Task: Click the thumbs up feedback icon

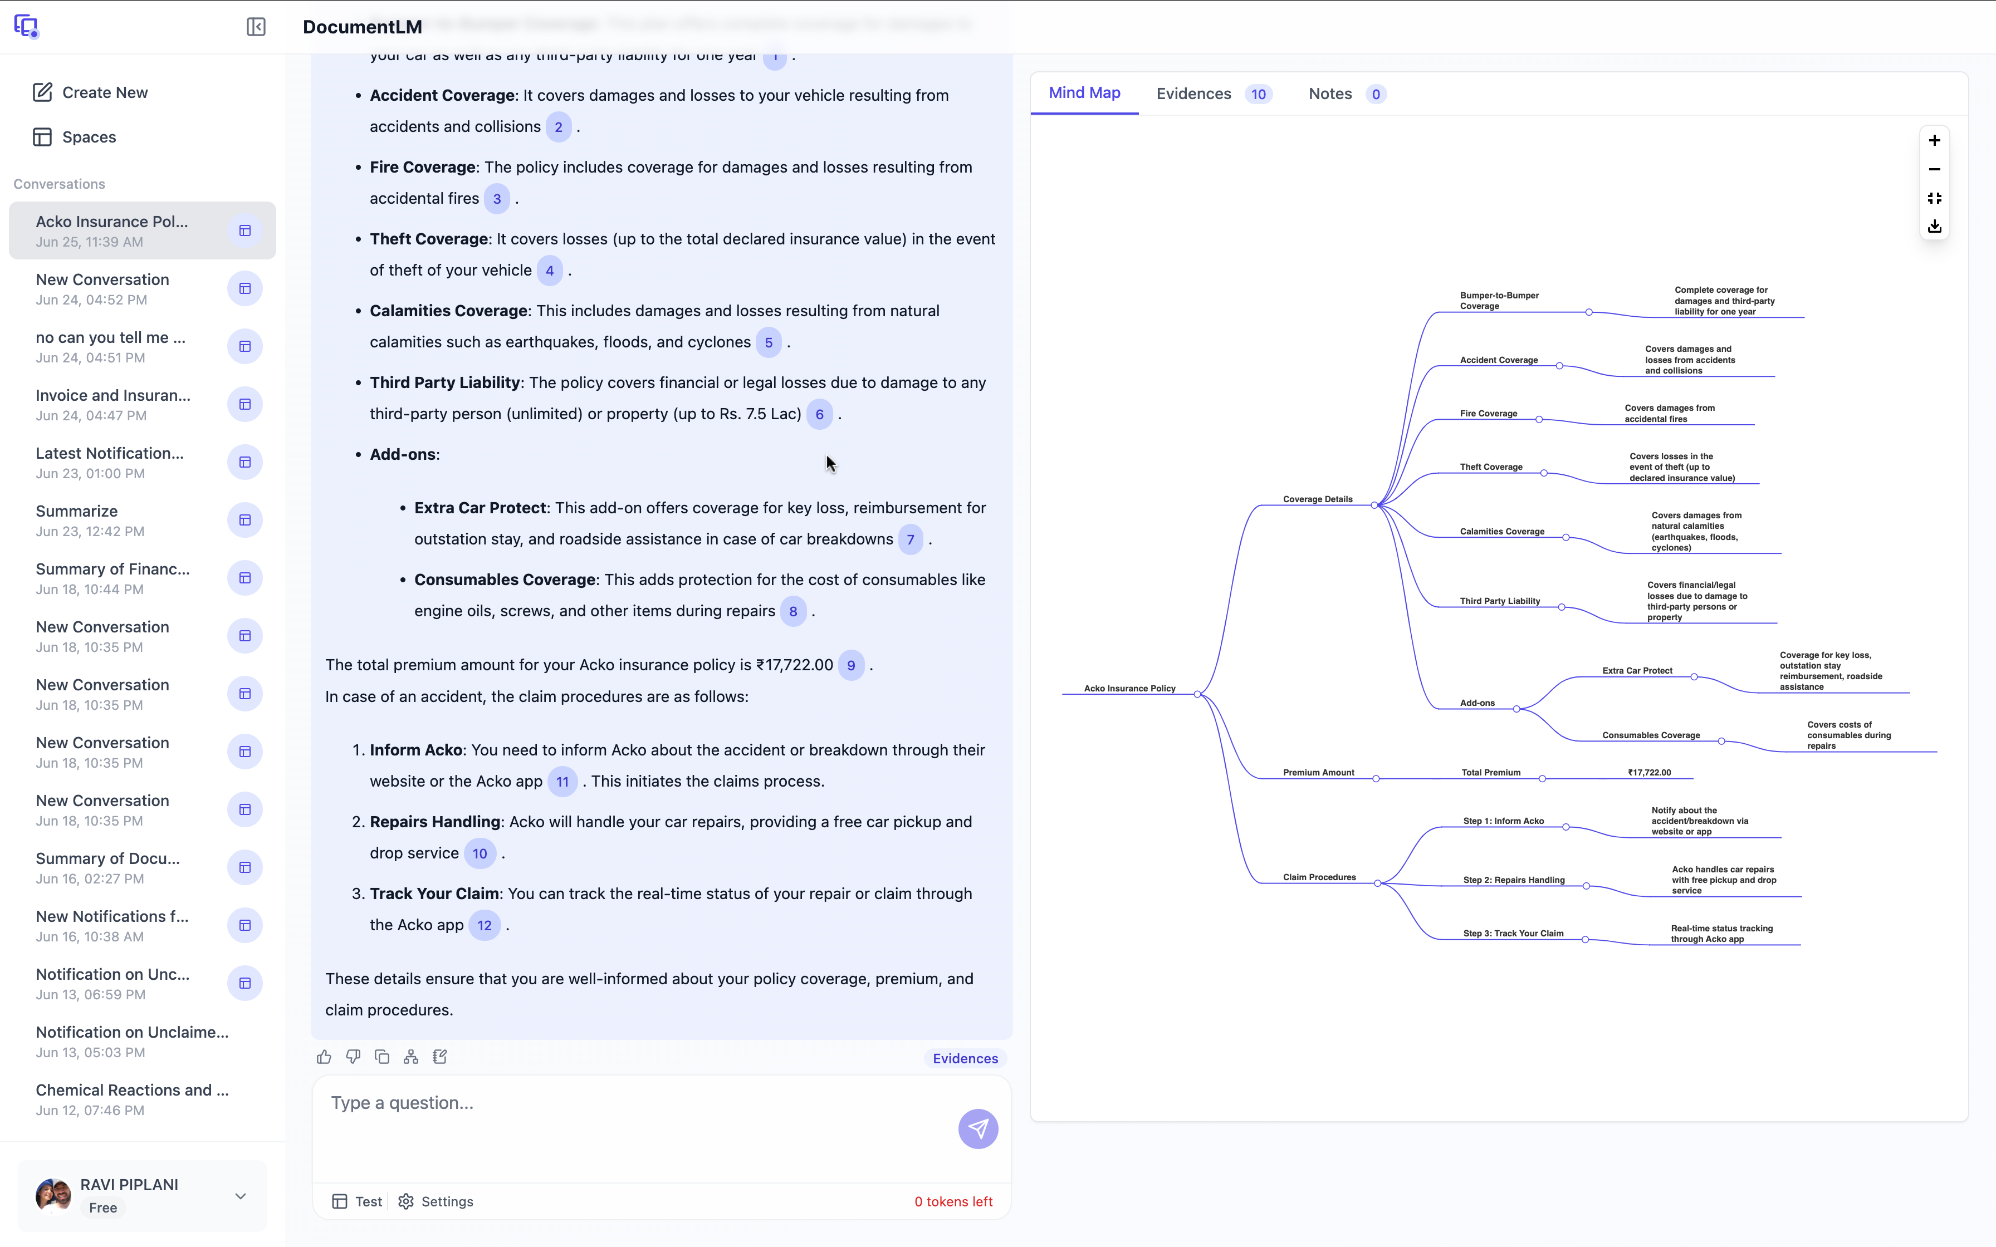Action: coord(324,1057)
